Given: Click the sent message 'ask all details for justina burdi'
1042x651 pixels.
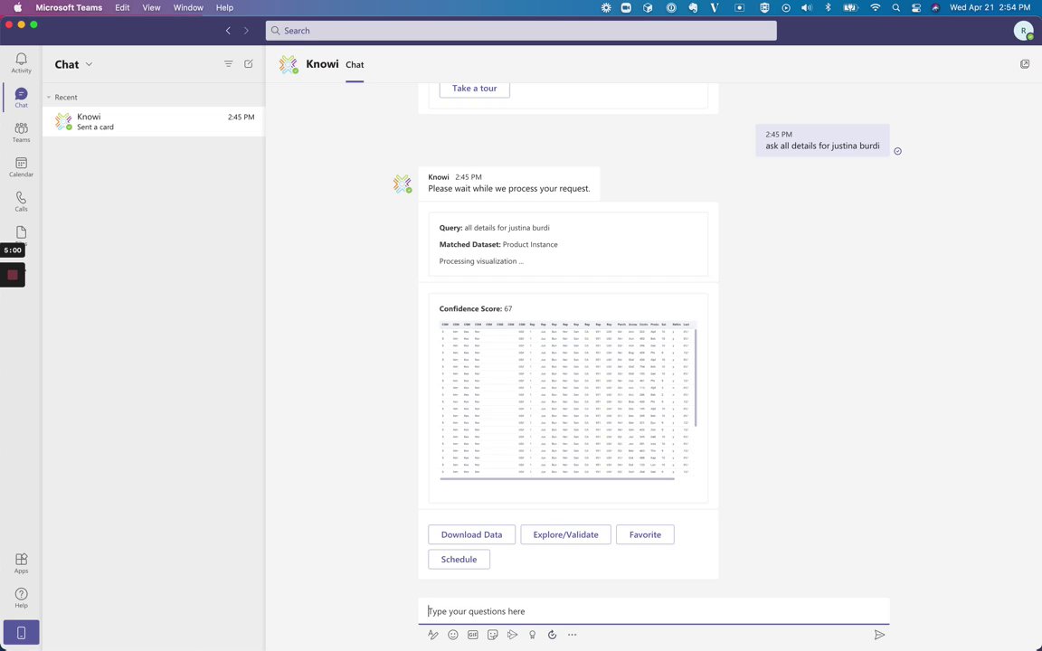Looking at the screenshot, I should pyautogui.click(x=822, y=140).
